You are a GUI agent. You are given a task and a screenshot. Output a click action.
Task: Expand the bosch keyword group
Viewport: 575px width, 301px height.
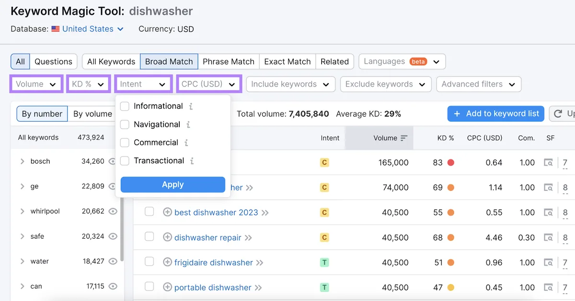pos(22,161)
